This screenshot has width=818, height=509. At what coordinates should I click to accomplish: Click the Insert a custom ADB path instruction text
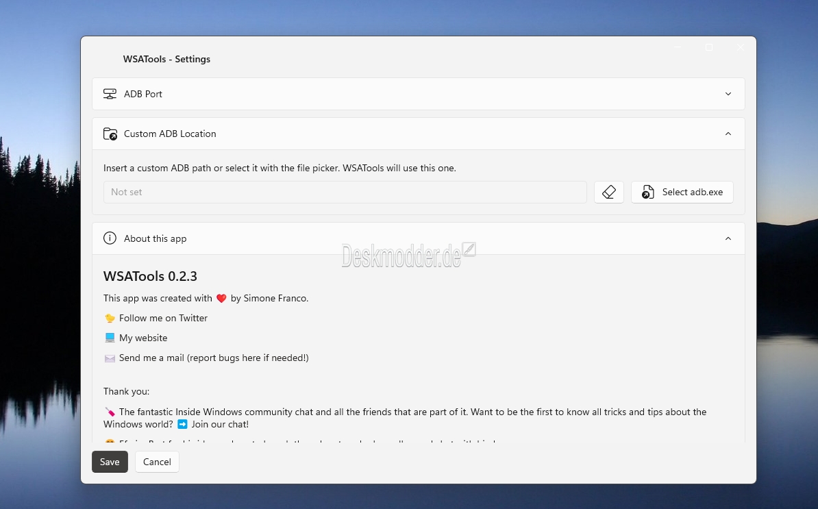coord(280,169)
